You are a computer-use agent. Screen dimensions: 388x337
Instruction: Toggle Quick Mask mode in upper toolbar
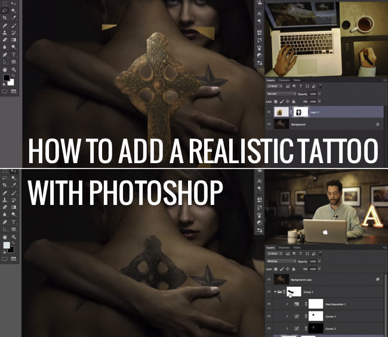coord(5,91)
